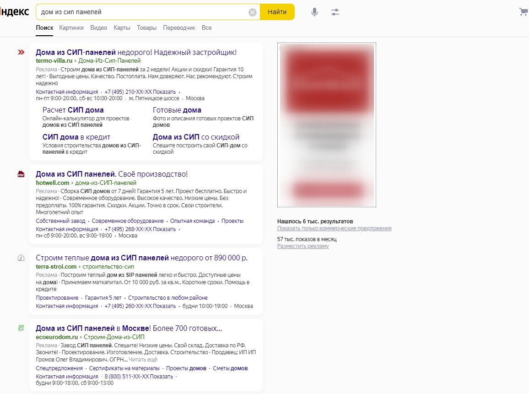Switch to the Видео tab
The height and width of the screenshot is (394, 529).
[98, 27]
